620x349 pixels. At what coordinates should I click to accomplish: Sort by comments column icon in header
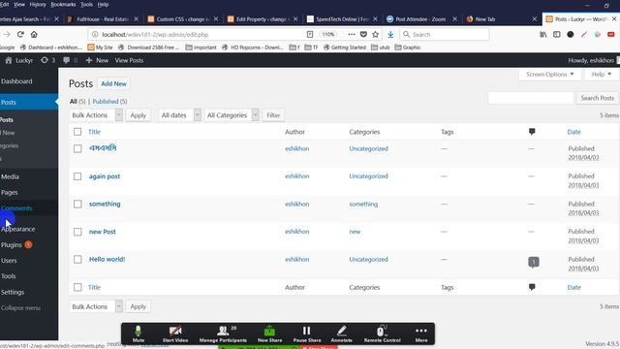point(532,132)
